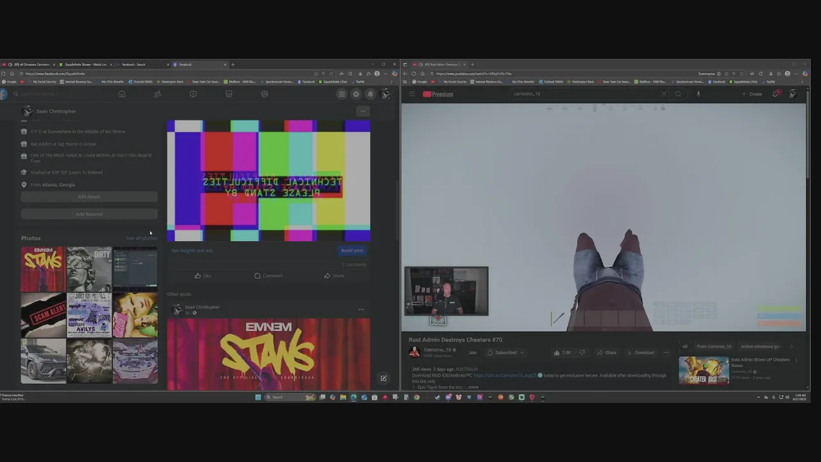Click YouTube Premium logo

click(x=438, y=94)
